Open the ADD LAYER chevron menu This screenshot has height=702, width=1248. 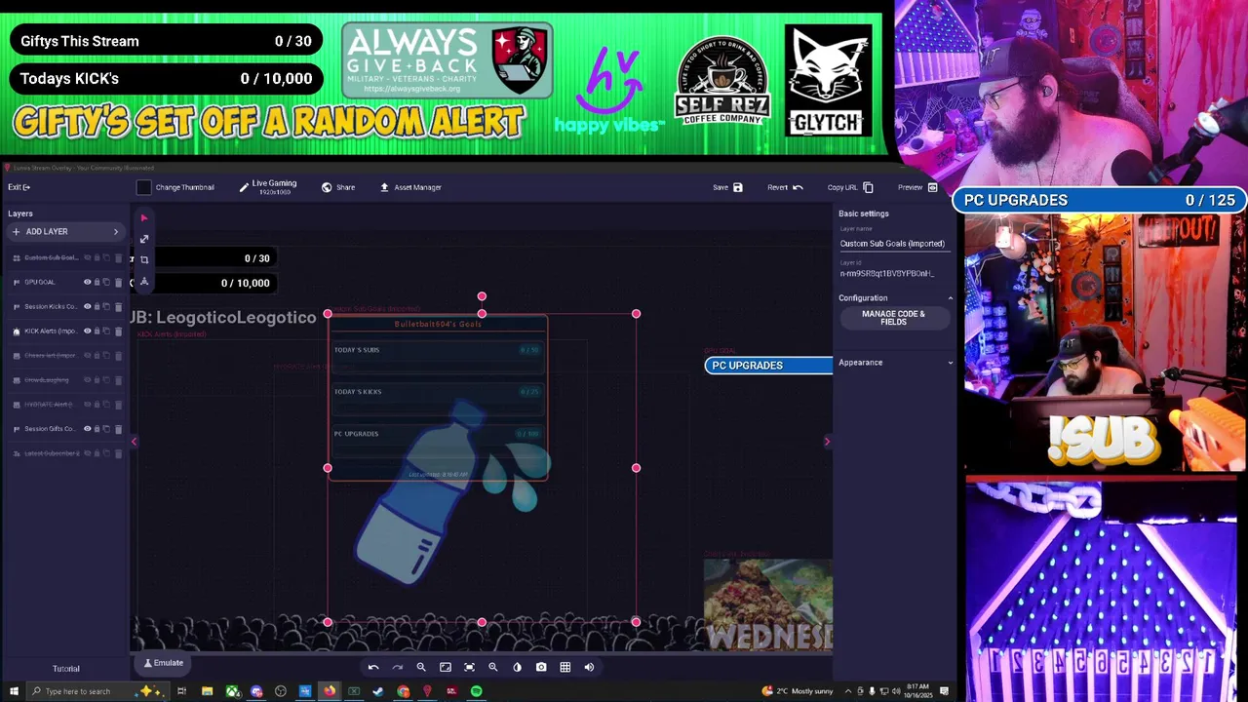(x=116, y=232)
